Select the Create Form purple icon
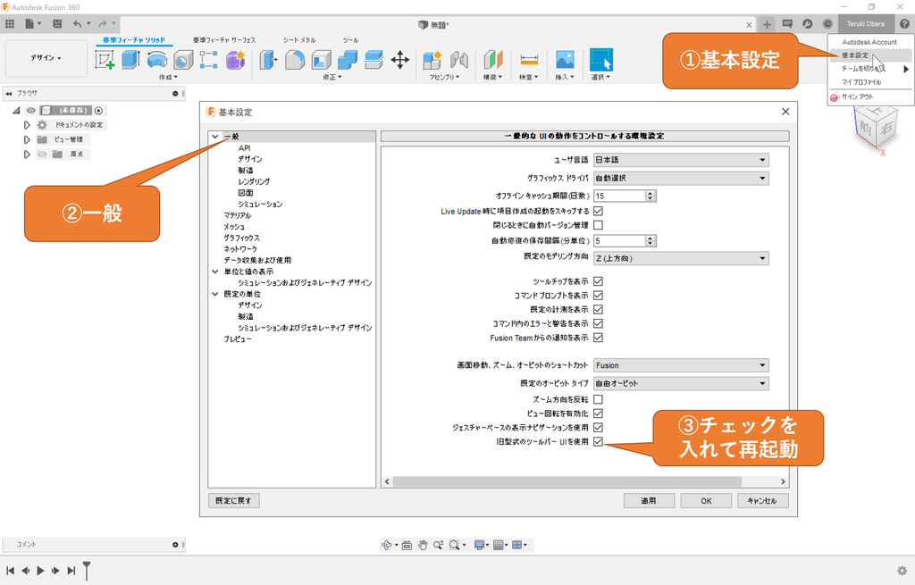The image size is (915, 585). 235,60
